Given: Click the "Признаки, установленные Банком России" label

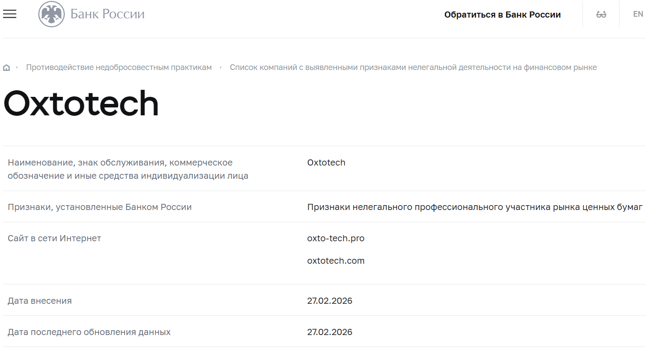Looking at the screenshot, I should (x=99, y=207).
